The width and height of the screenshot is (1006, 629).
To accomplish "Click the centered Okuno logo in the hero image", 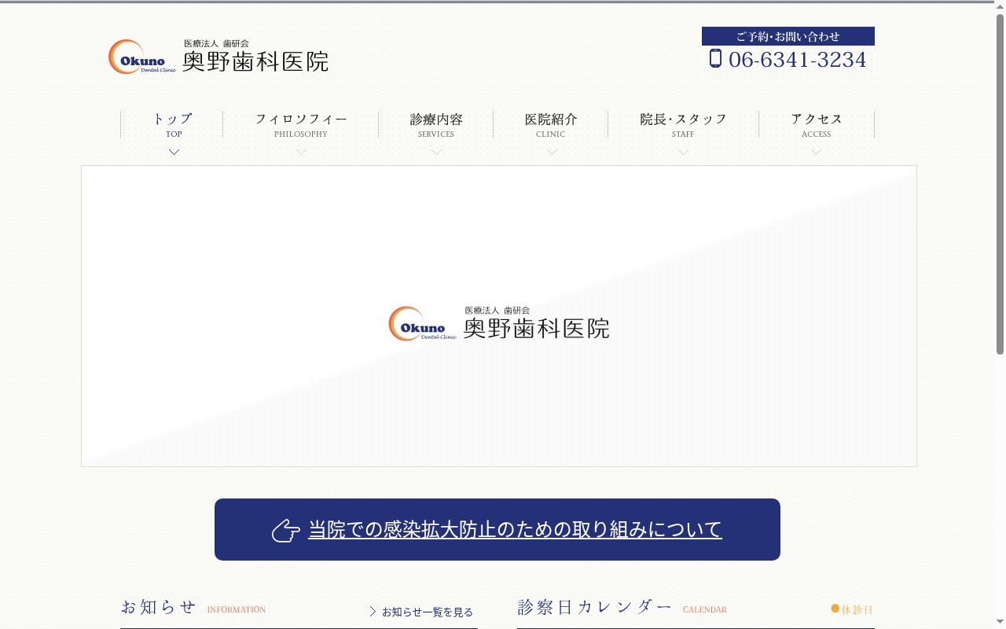I will (500, 323).
